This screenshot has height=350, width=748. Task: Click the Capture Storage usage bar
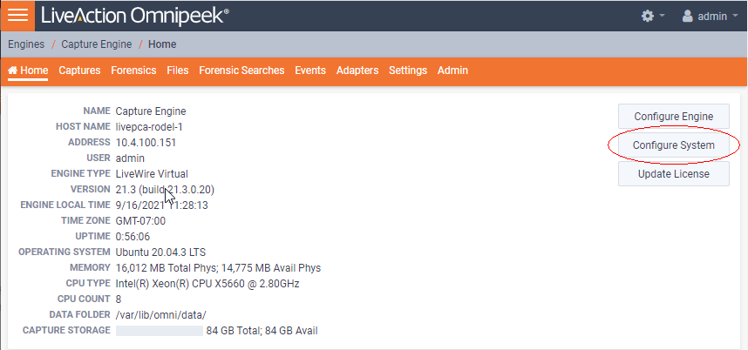160,331
